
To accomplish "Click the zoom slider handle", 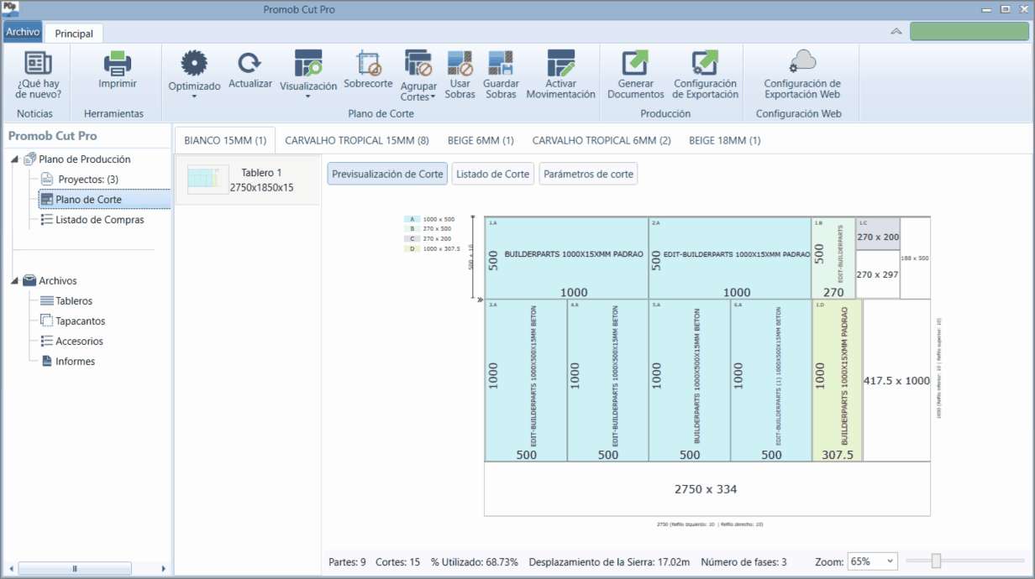I will pos(936,561).
